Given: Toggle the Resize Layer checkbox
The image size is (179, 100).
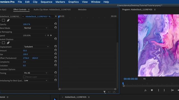Looking at the screenshot, I should [24, 77].
